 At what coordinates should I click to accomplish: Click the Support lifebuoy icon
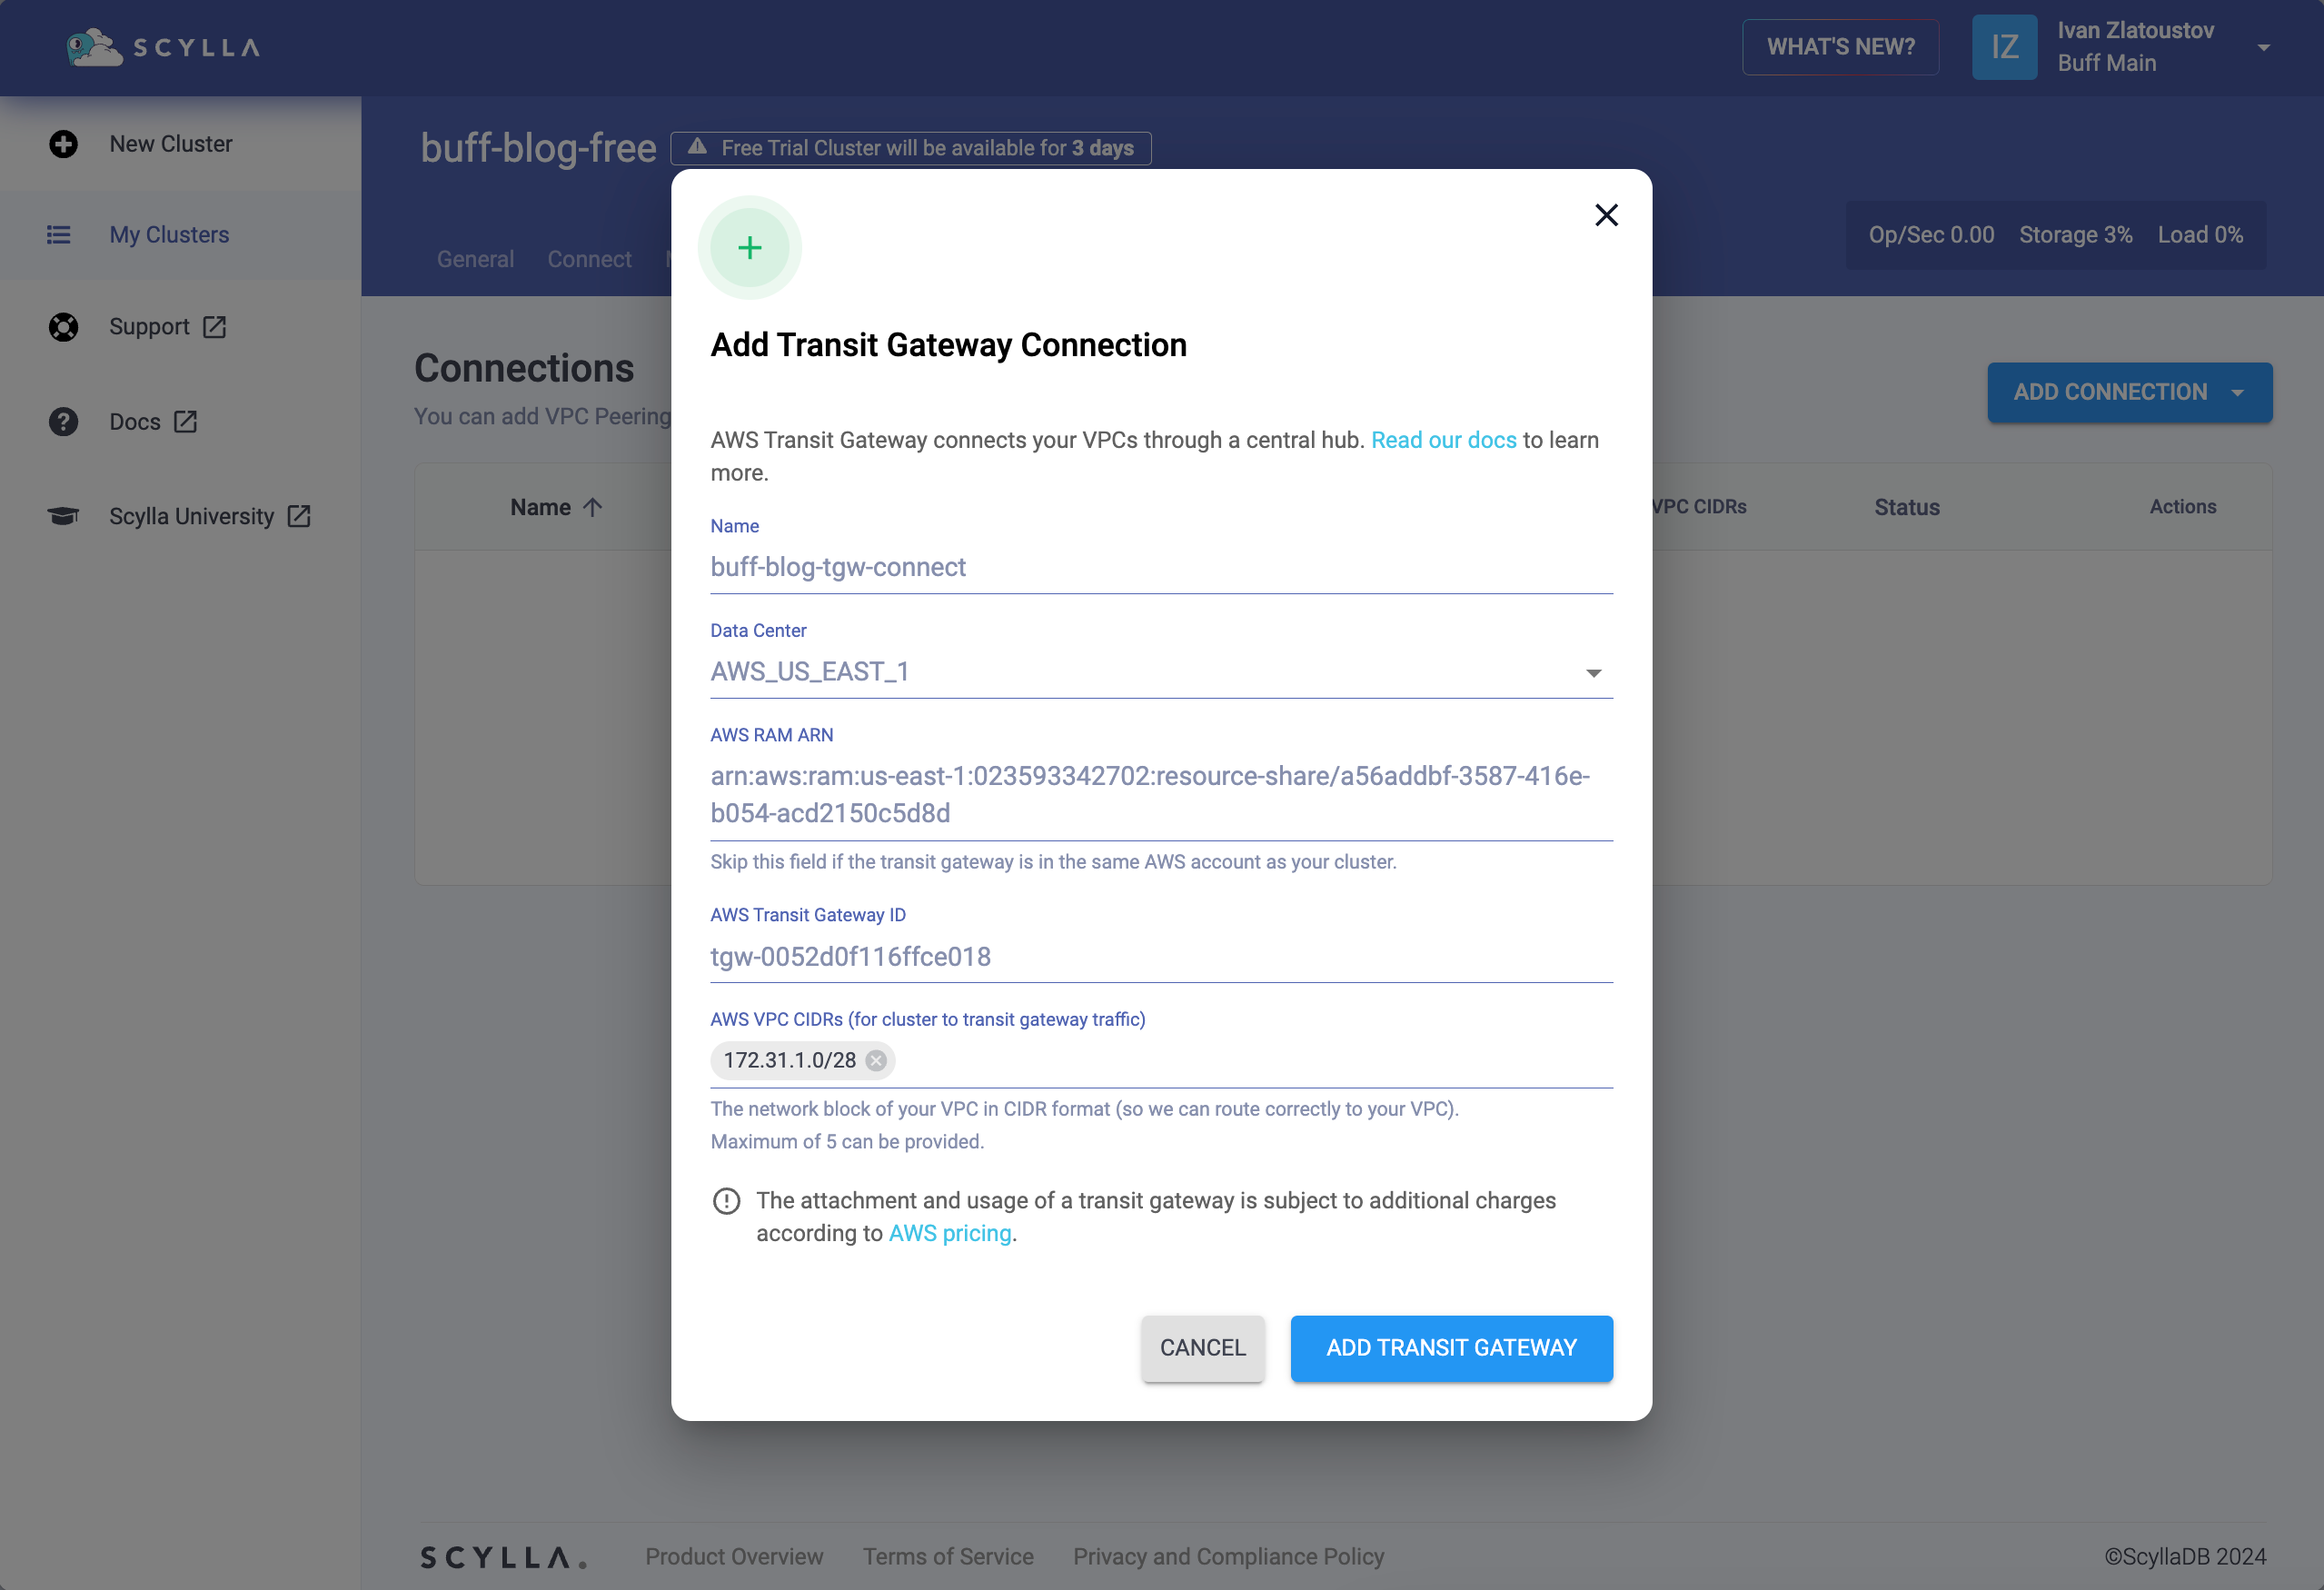(63, 327)
